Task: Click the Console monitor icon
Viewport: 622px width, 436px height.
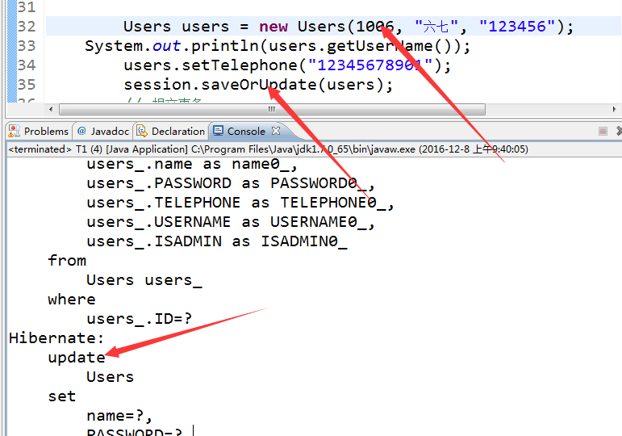Action: [218, 131]
